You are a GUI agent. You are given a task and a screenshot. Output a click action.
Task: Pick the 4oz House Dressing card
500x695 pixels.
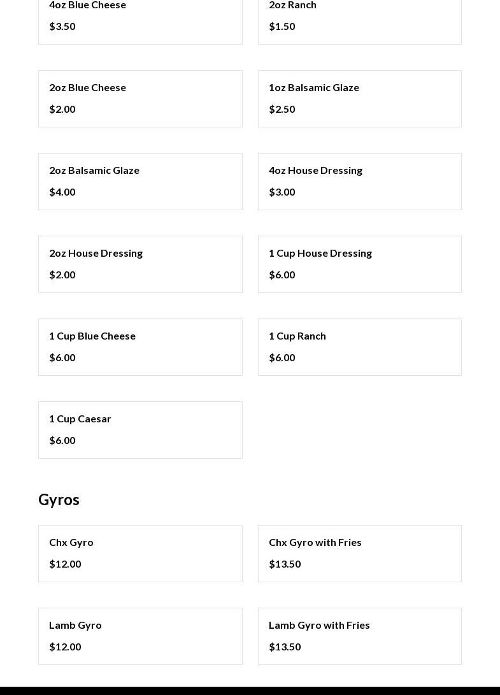pos(359,181)
